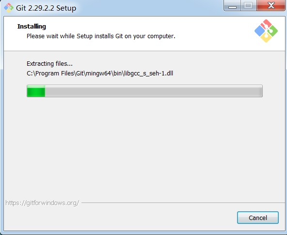Open the gitforwindows.org link
This screenshot has height=235, width=287.
[x=42, y=203]
